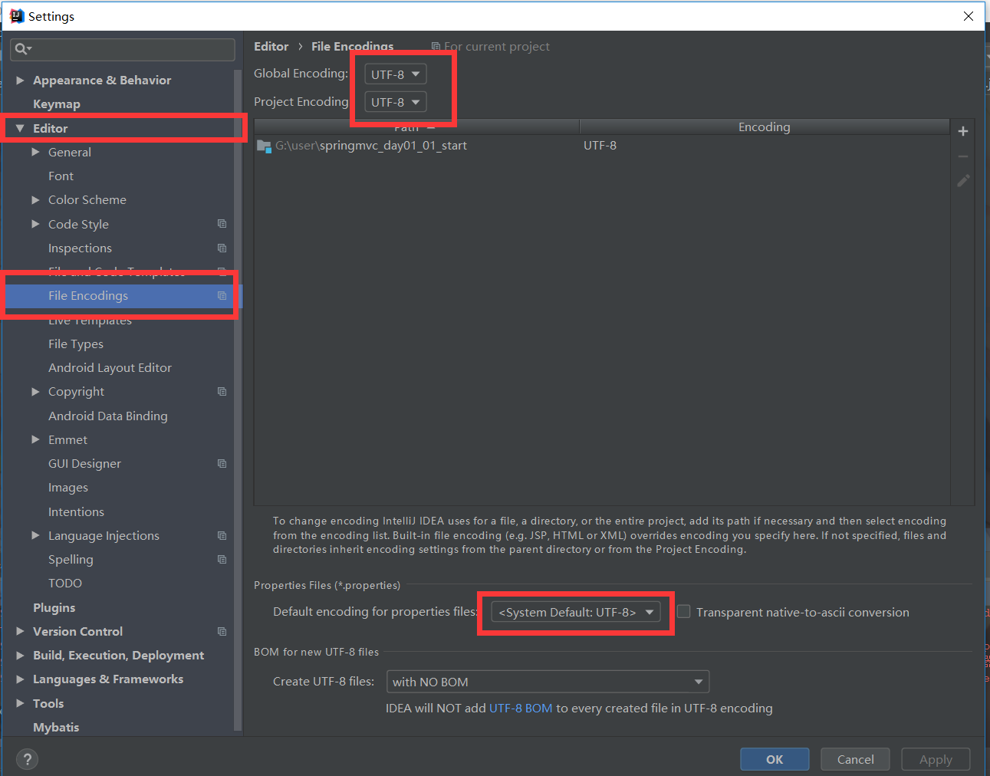Screen dimensions: 990x776
Task: Click the project-level icon beside Spelling
Action: coord(222,559)
